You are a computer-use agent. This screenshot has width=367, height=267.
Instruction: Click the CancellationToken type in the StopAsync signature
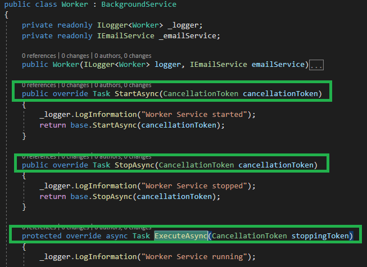click(196, 165)
